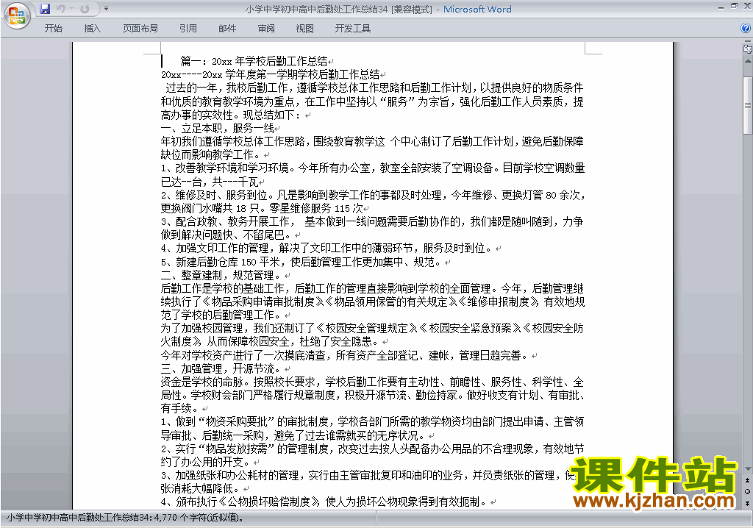Viewport: 753px width, 528px height.
Task: Click the line '篇一：20xx 年学校后勤工作总结'
Action: [254, 61]
